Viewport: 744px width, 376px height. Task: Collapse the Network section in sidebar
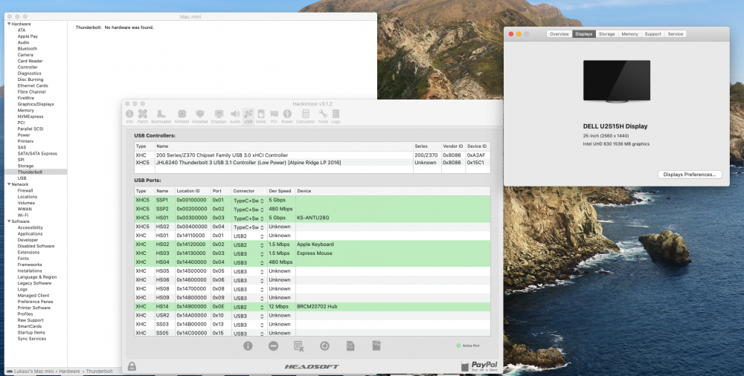[x=8, y=184]
